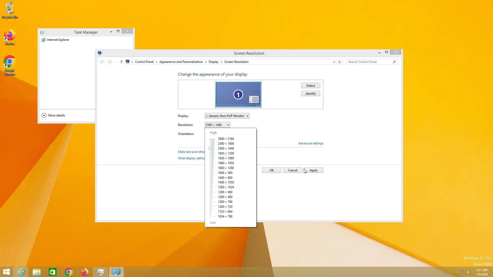The image size is (493, 277).
Task: Click the resolution slider handle
Action: [x=211, y=149]
